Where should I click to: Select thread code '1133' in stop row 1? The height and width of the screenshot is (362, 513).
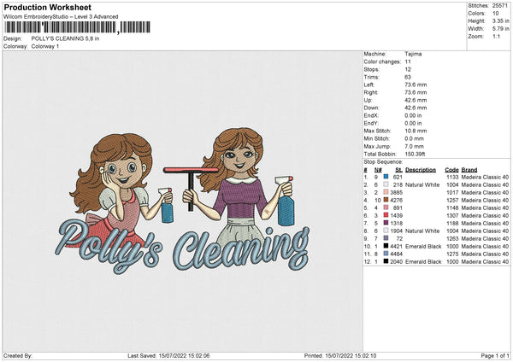pyautogui.click(x=452, y=177)
